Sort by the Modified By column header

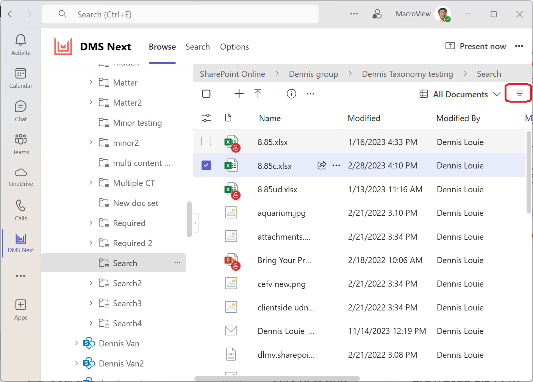458,118
